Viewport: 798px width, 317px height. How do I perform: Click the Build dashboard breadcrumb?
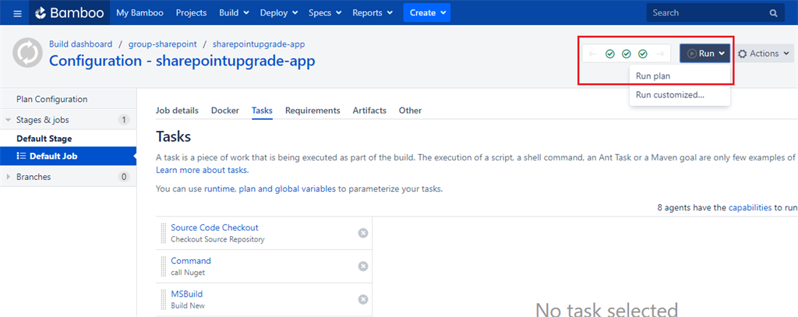[x=80, y=44]
